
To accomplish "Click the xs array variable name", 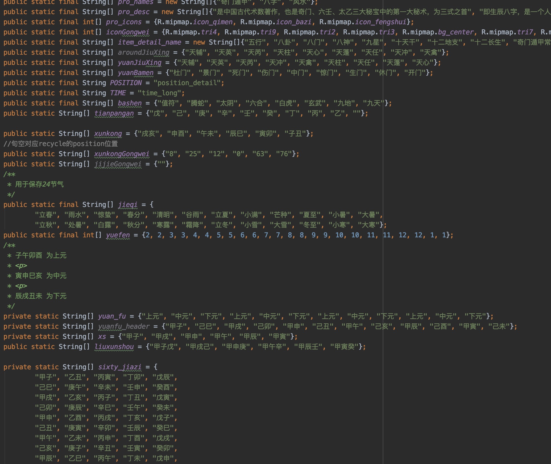I will (x=102, y=337).
